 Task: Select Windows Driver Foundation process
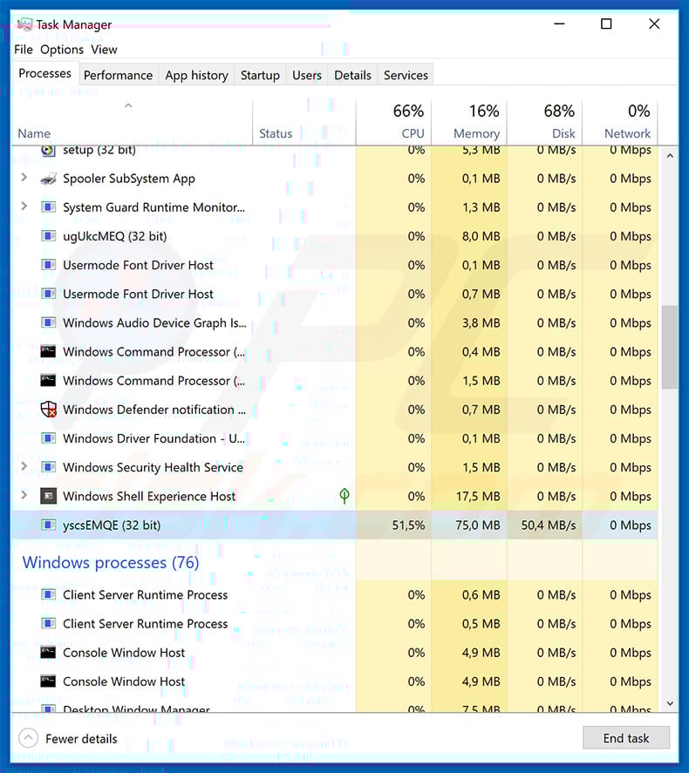click(334, 438)
